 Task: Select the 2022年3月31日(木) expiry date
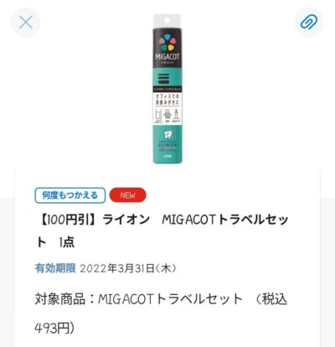coord(128,268)
